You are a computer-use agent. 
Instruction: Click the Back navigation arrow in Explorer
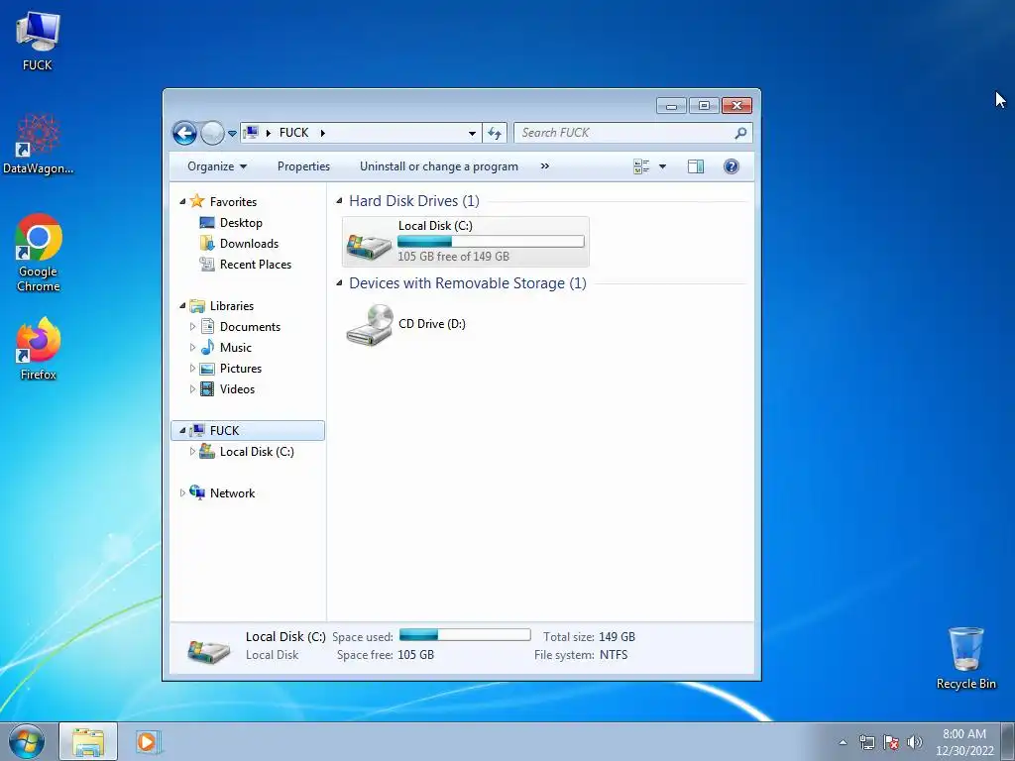[x=184, y=134]
